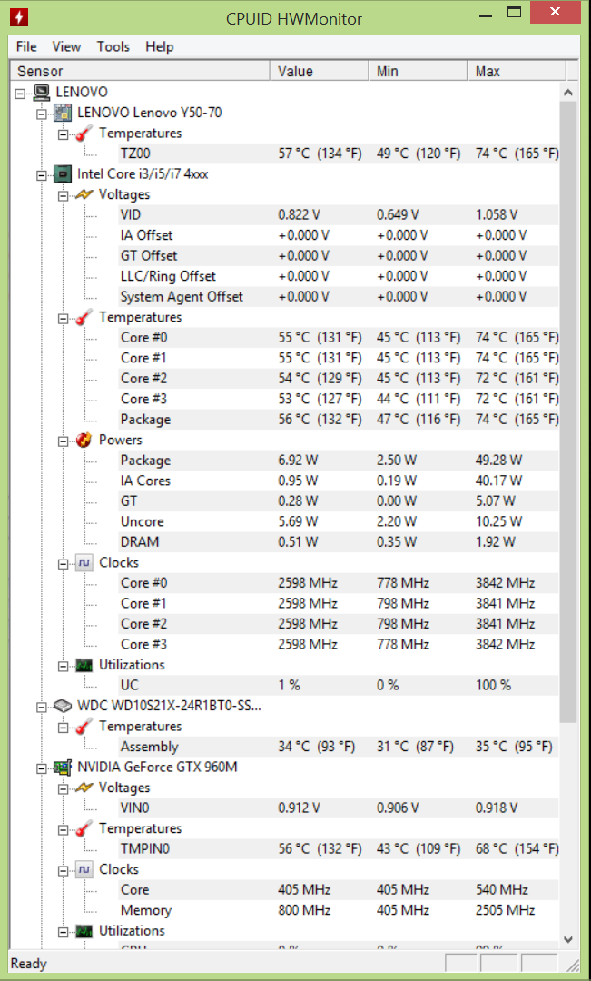Screen dimensions: 591x981
Task: Click the NVIDIA Clocks waveform icon
Action: 84,869
